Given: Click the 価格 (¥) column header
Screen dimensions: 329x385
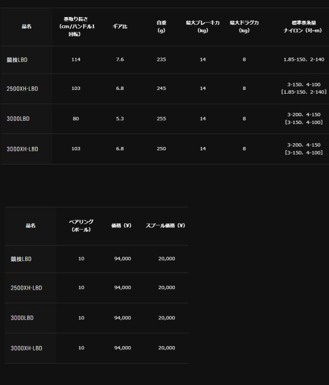Looking at the screenshot, I should [121, 225].
